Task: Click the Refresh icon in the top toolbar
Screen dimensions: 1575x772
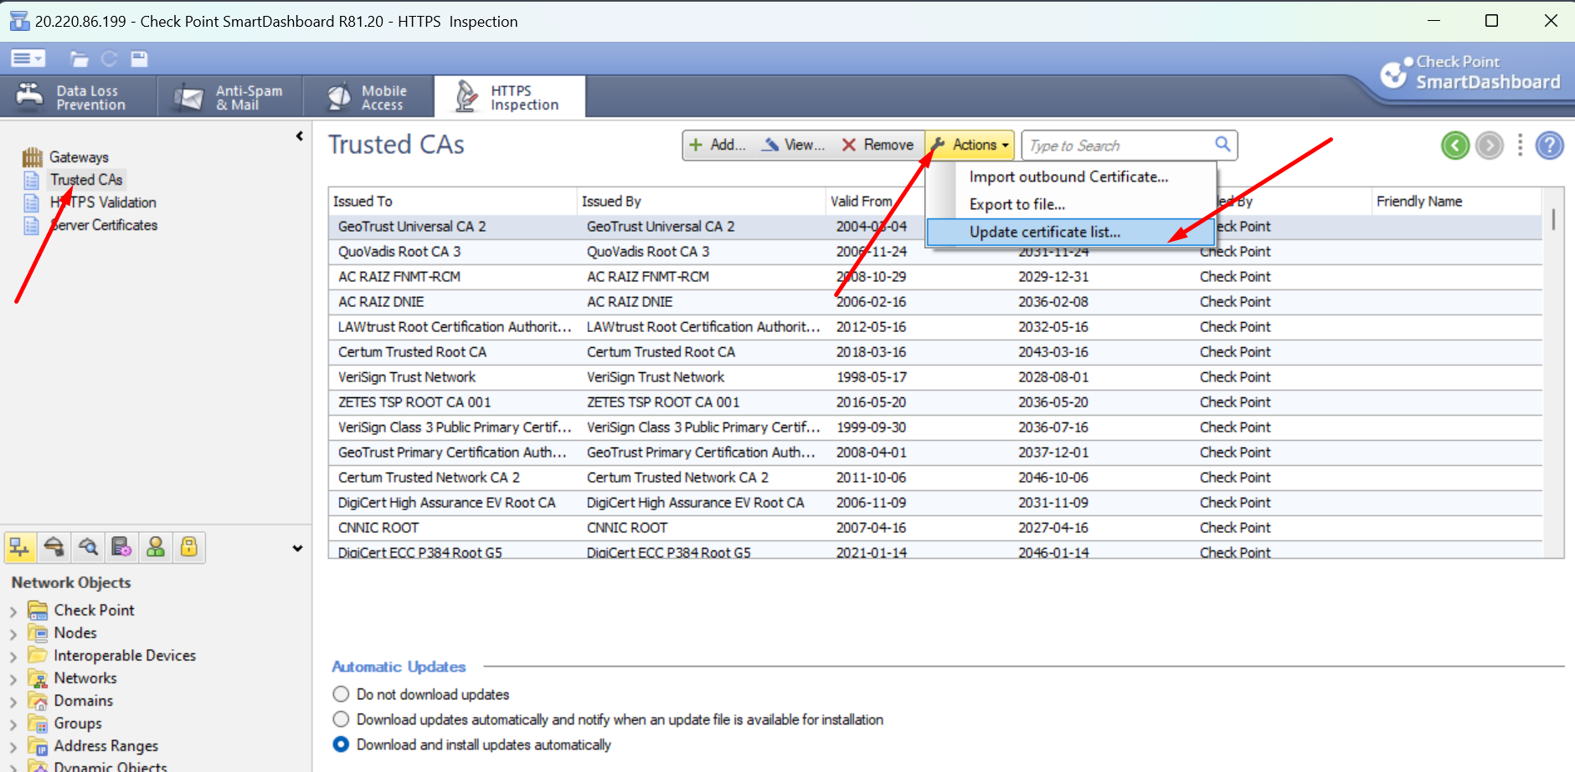Action: click(x=110, y=59)
